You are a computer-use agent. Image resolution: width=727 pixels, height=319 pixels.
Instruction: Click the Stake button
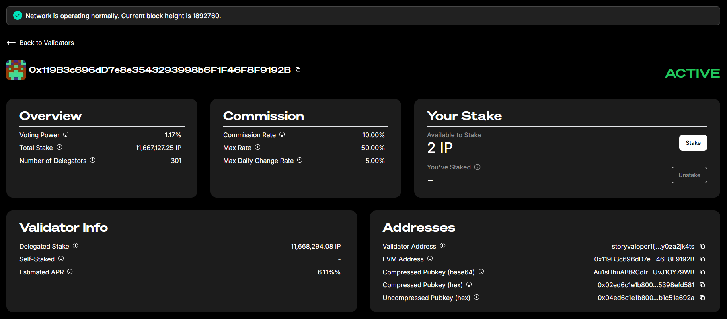[693, 143]
